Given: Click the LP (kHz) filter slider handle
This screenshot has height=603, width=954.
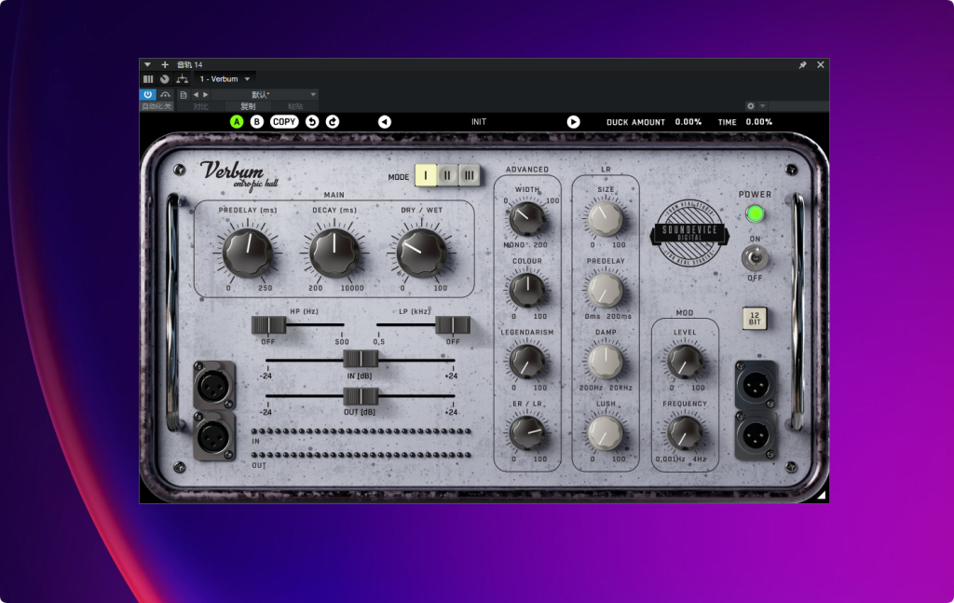Looking at the screenshot, I should tap(453, 325).
